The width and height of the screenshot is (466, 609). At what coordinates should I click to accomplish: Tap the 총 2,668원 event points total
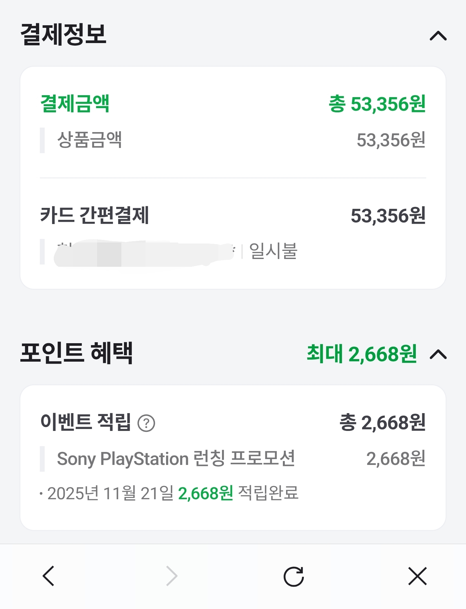click(x=383, y=423)
